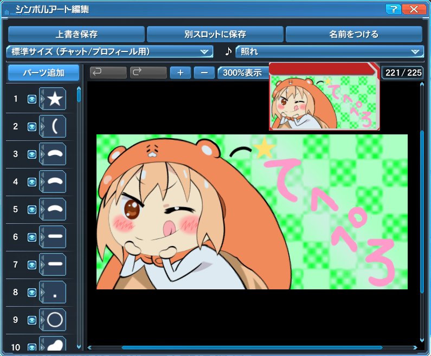The height and width of the screenshot is (356, 431).
Task: Toggle the eye icon for layer 6
Action: (x=32, y=237)
